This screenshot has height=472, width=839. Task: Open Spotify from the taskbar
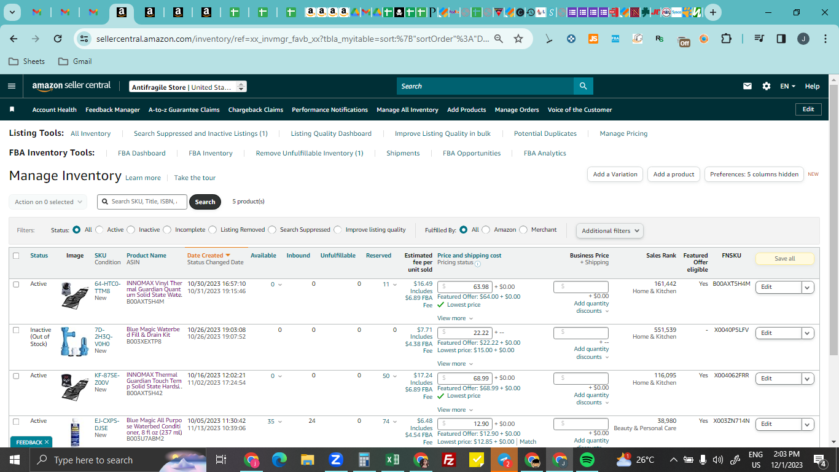(x=587, y=460)
